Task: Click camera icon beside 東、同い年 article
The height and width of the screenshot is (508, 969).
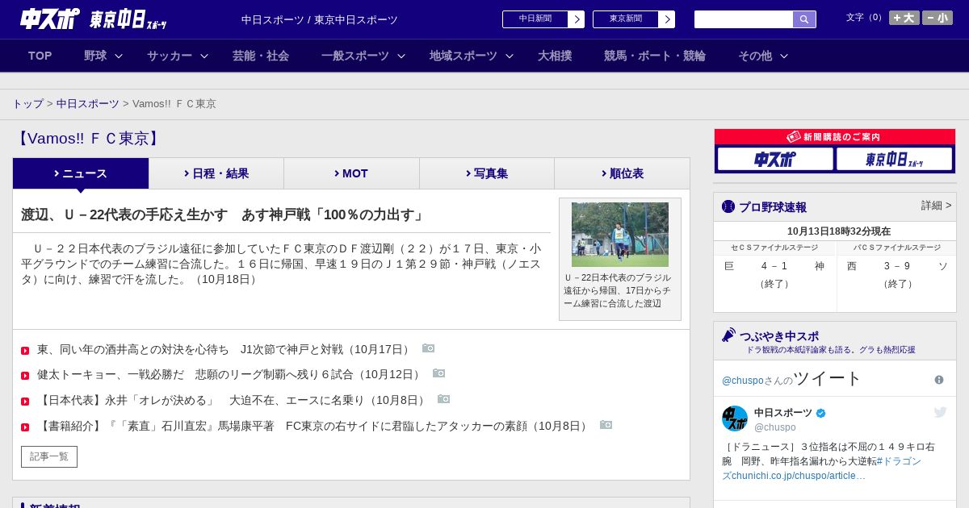Action: point(428,348)
